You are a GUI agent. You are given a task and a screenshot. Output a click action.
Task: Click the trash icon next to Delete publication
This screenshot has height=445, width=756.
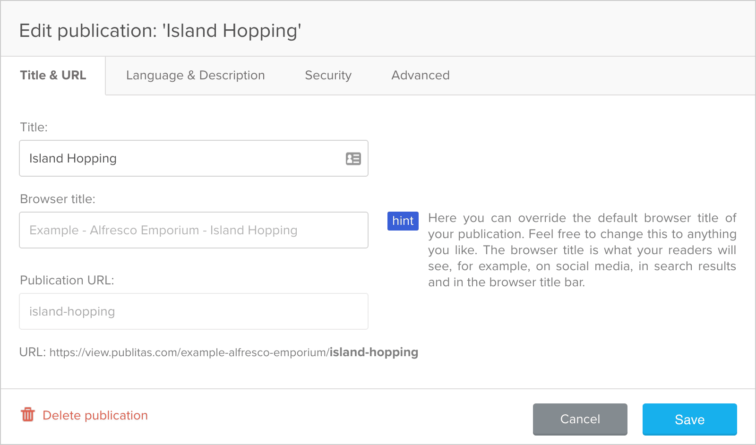click(28, 415)
